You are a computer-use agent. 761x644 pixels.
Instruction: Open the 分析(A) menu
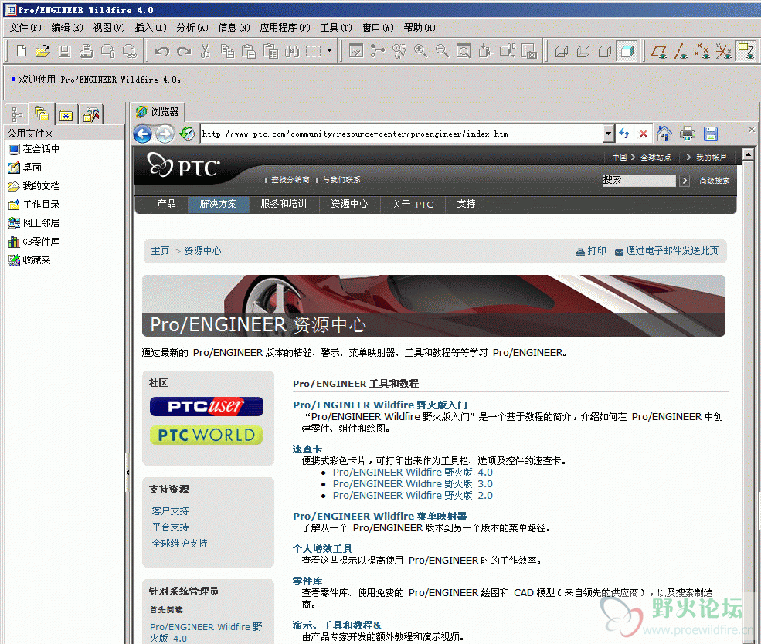[x=192, y=28]
